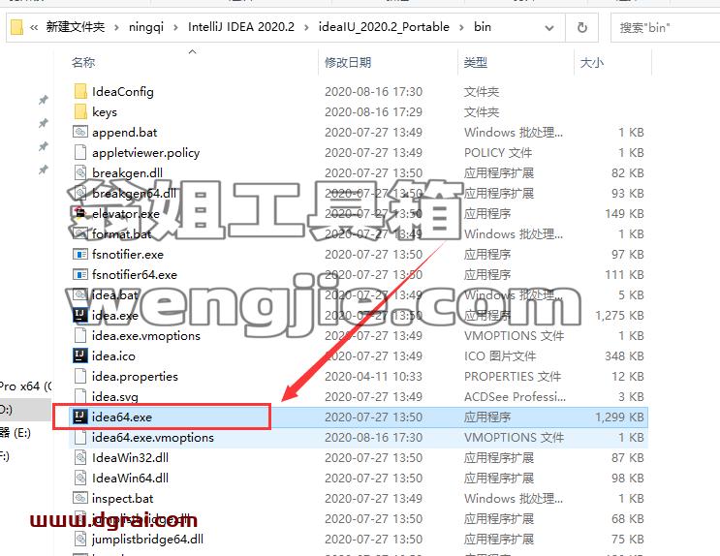Click the 348 KB size of idea.ico
720x556 pixels.
(x=624, y=355)
